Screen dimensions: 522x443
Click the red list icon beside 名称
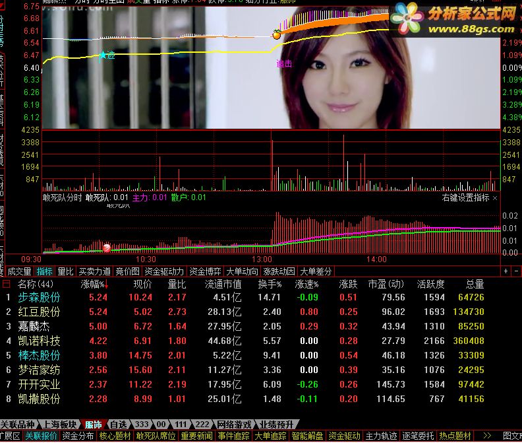[x=6, y=284]
